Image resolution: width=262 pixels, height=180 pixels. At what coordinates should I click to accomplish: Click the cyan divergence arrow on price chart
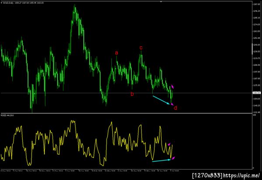pyautogui.click(x=161, y=100)
